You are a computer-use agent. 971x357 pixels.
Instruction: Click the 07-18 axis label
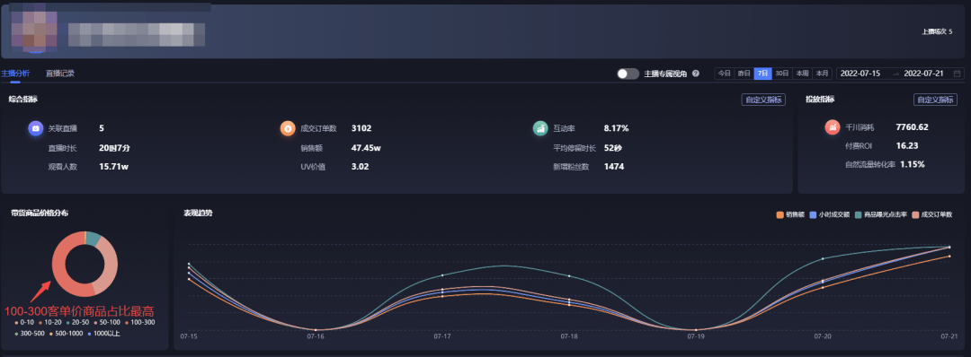(x=569, y=336)
